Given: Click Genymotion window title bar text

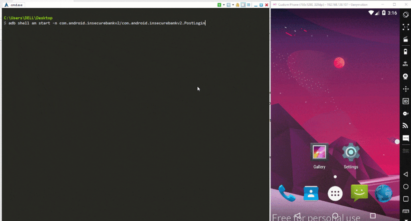Looking at the screenshot, I should tap(323, 4).
